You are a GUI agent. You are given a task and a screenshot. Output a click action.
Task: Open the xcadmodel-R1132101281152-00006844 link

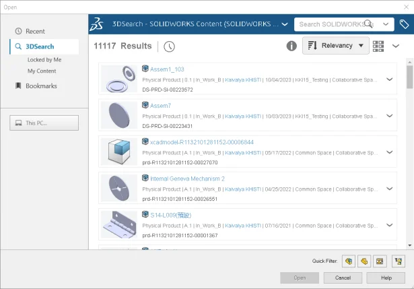coord(202,142)
